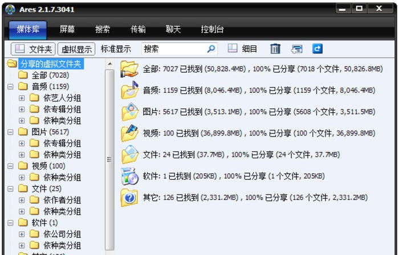
Task: Select the 其它: 126 已找到 summary row
Action: coord(255,198)
